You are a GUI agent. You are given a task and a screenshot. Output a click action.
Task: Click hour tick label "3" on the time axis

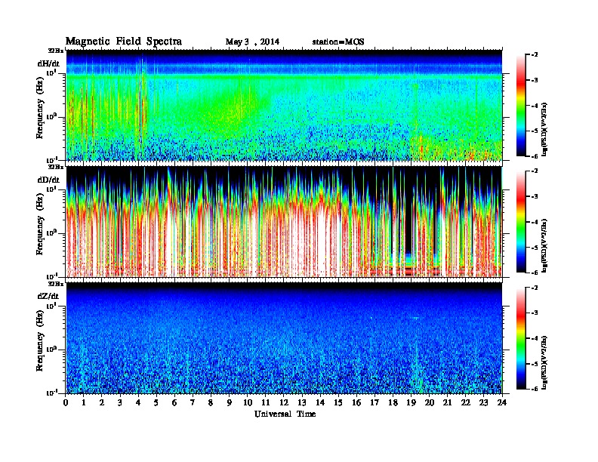[x=120, y=403]
